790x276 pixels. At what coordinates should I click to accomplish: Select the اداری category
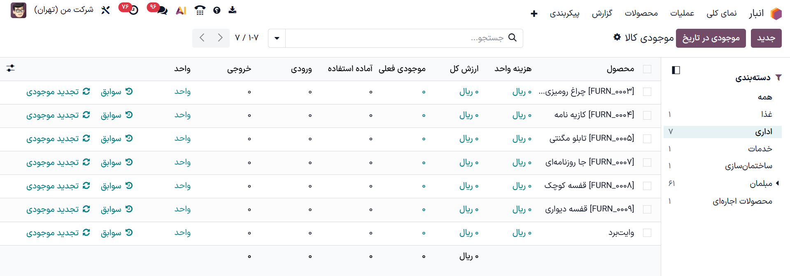click(x=723, y=132)
